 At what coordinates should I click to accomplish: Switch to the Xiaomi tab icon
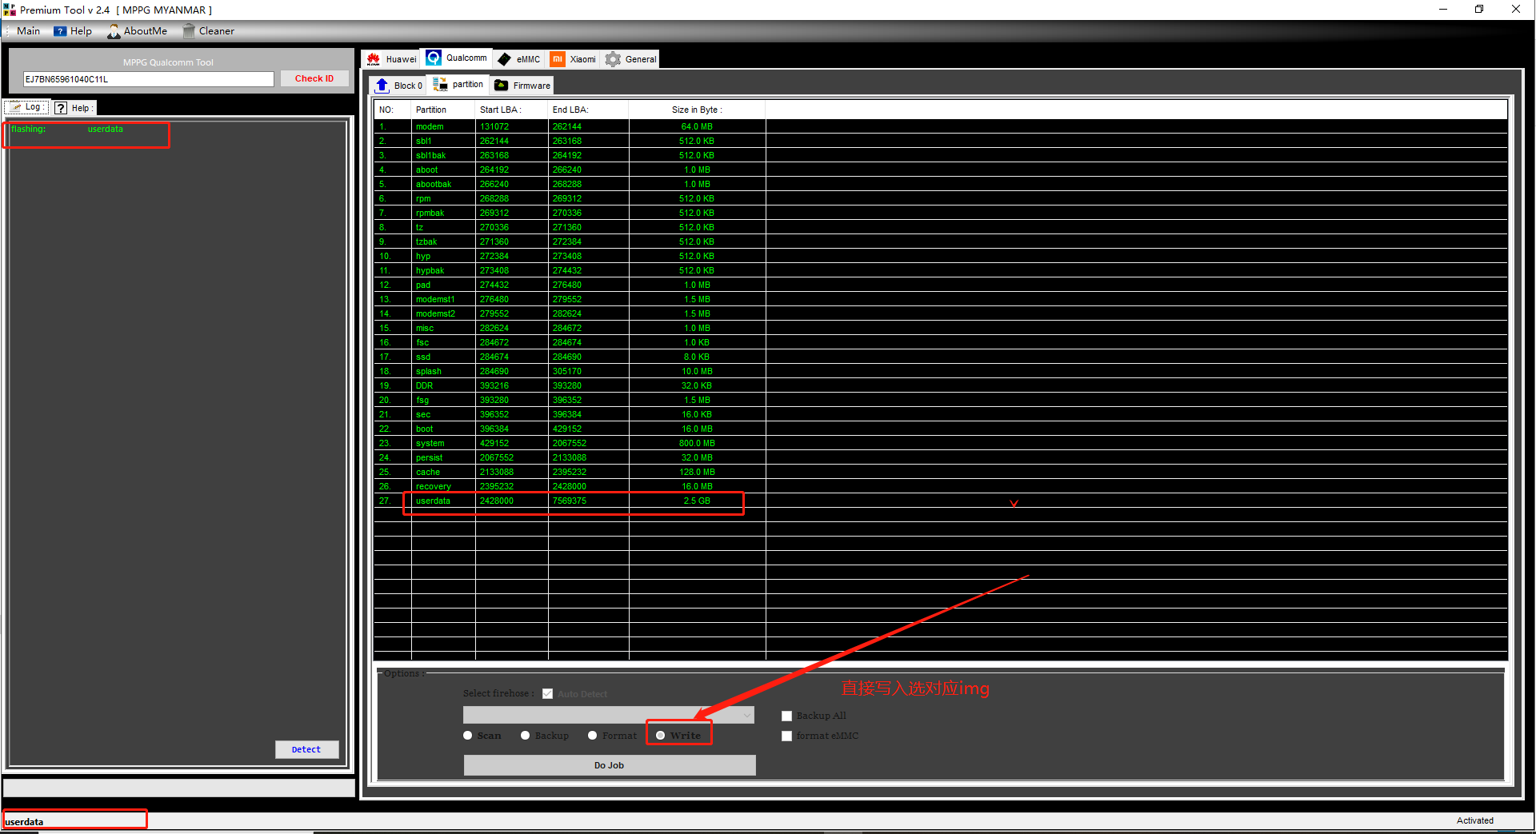558,59
